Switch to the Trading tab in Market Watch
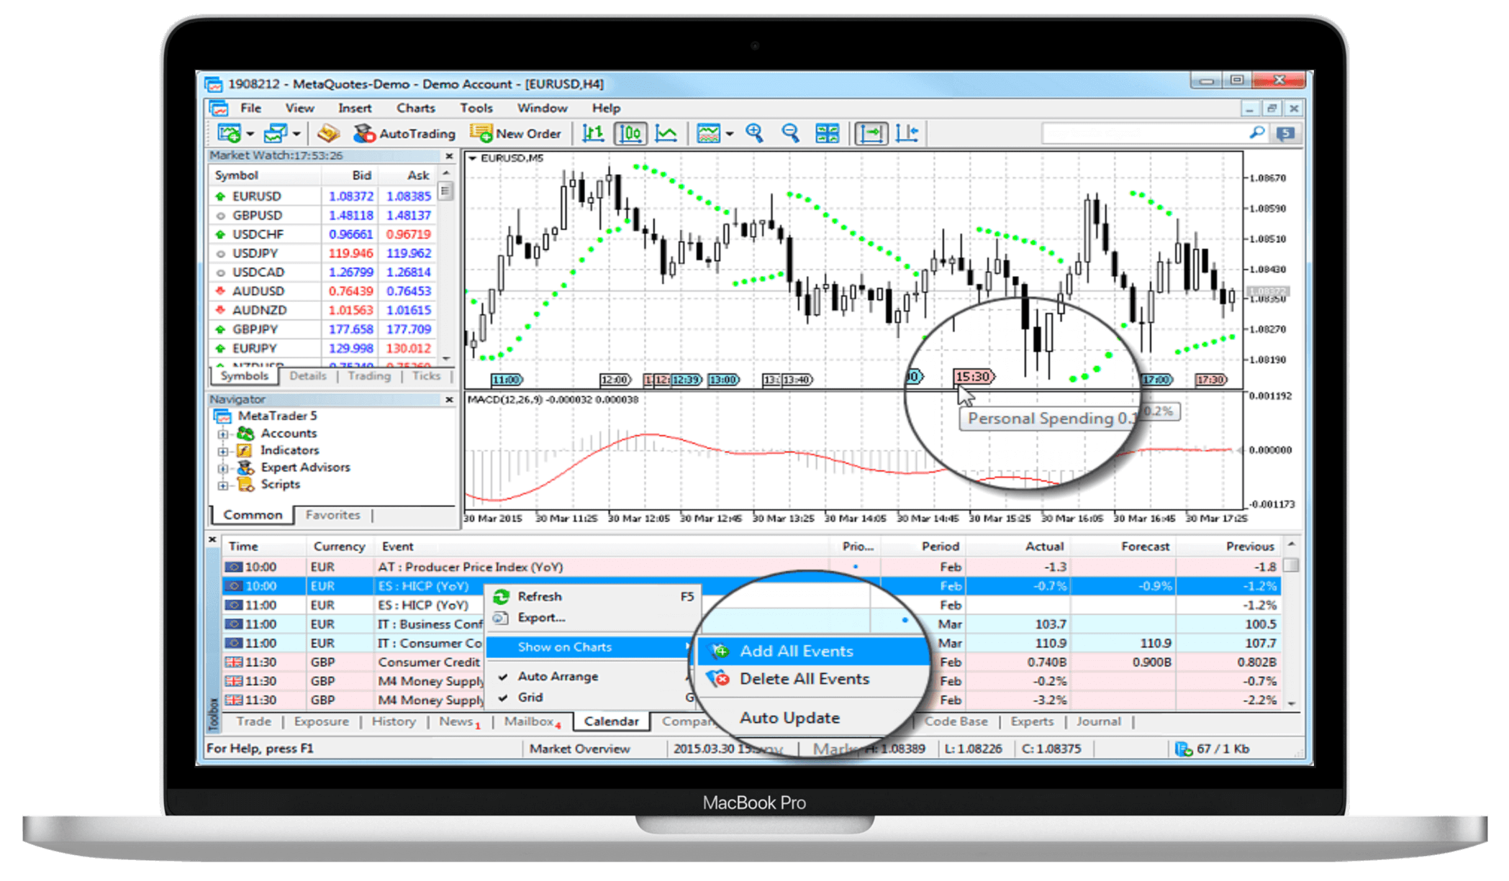Screen dimensions: 1509x881 tap(369, 375)
